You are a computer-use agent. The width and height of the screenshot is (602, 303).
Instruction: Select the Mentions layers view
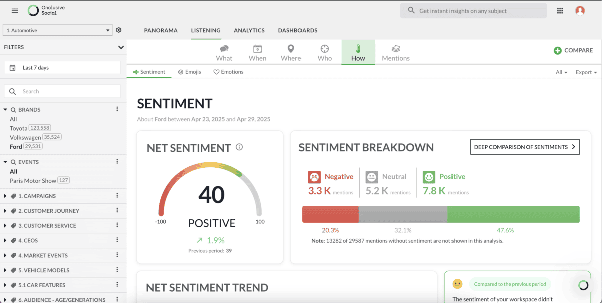coord(396,53)
